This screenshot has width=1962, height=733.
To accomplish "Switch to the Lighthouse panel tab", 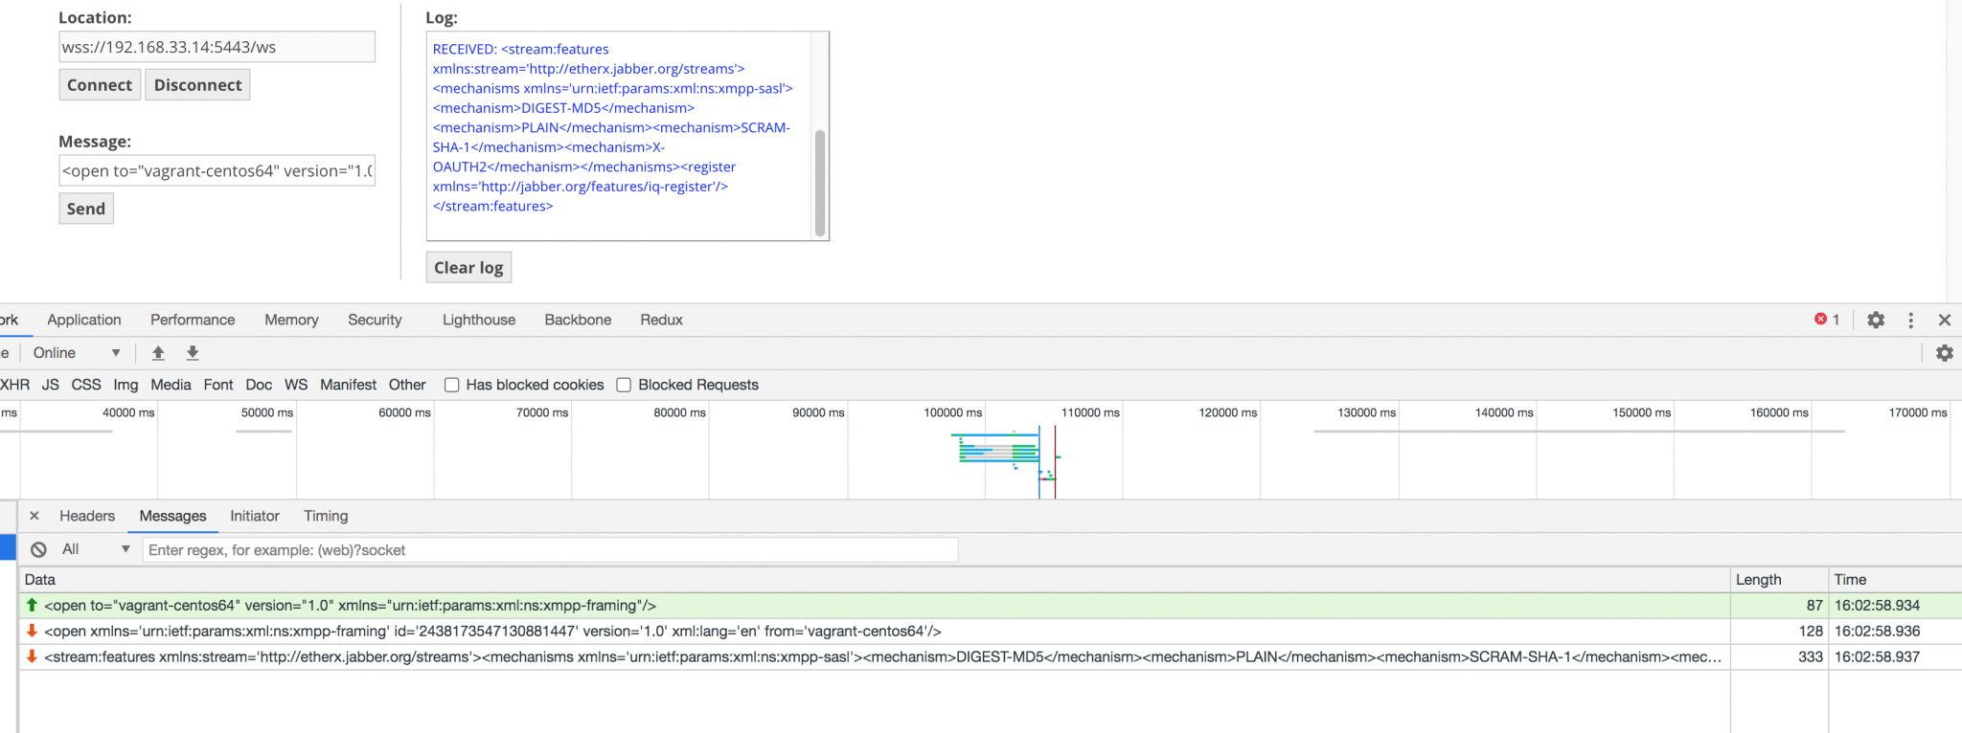I will 478,320.
